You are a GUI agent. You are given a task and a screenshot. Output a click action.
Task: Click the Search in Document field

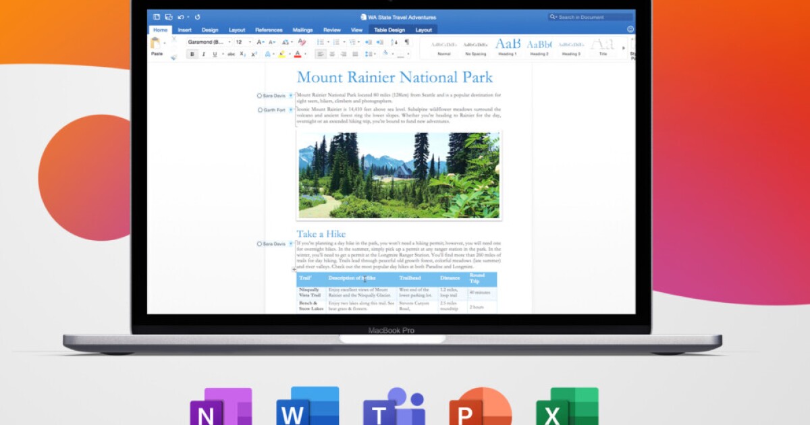point(590,17)
